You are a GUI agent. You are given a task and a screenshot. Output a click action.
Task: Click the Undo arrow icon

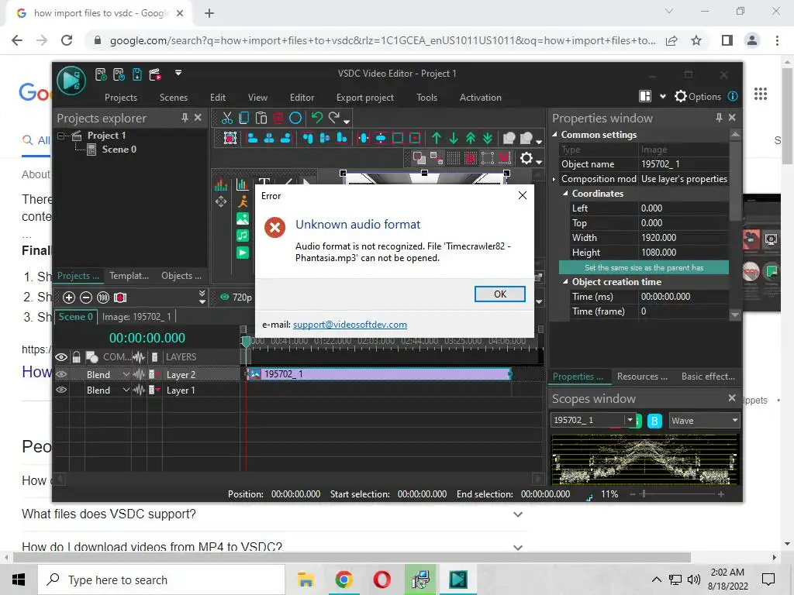(317, 118)
